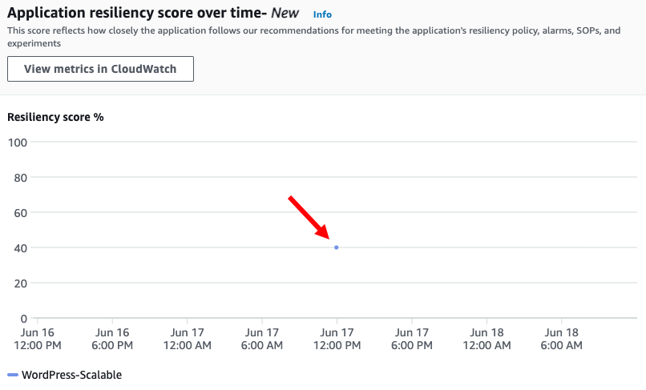Select the '100' y-axis value
This screenshot has width=646, height=390.
(18, 143)
